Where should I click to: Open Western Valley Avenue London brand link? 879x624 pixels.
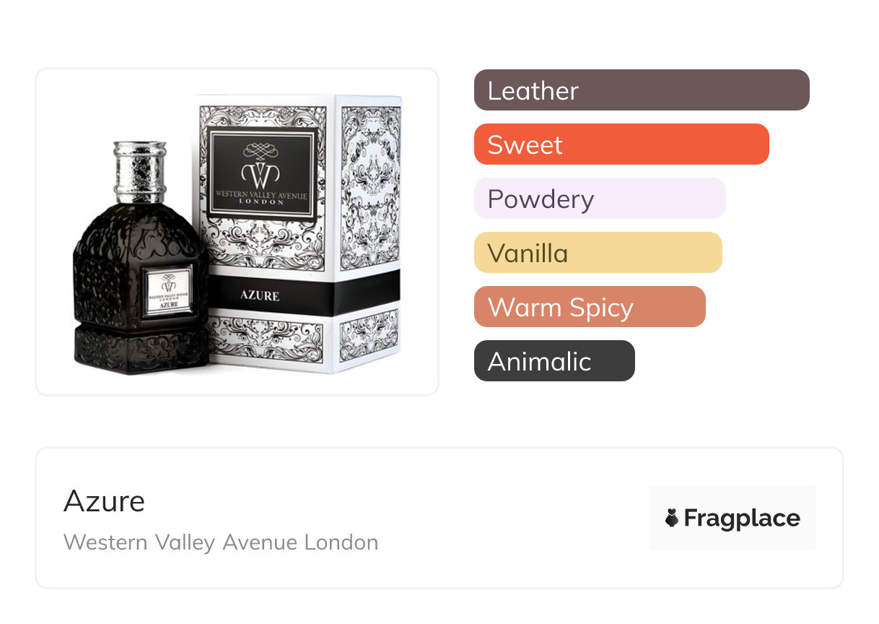pos(221,542)
